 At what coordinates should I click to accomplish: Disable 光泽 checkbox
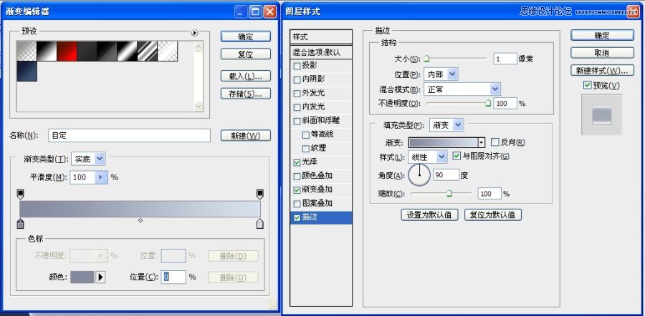coord(297,162)
